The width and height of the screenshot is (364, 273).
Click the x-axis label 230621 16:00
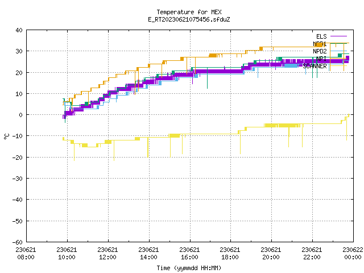(x=189, y=254)
